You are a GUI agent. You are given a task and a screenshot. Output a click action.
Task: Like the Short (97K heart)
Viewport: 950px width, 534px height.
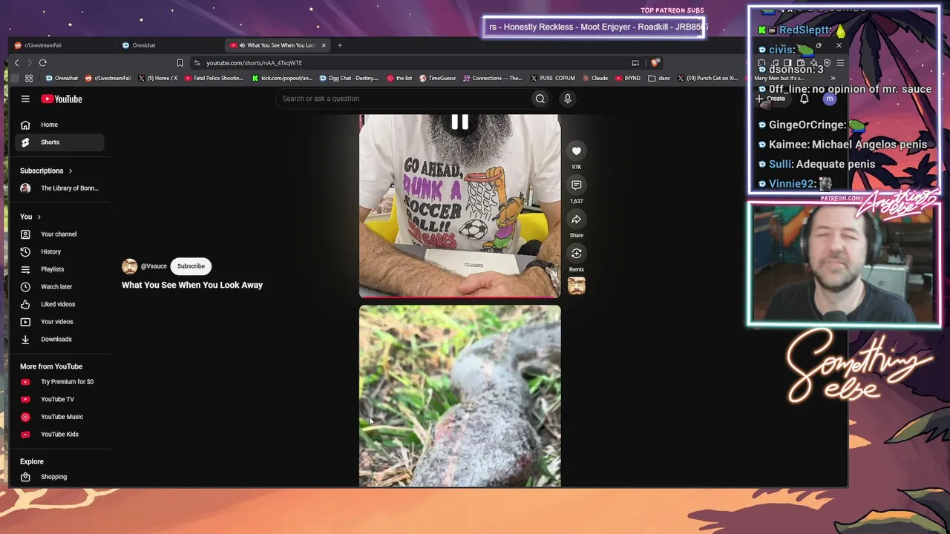click(x=577, y=151)
